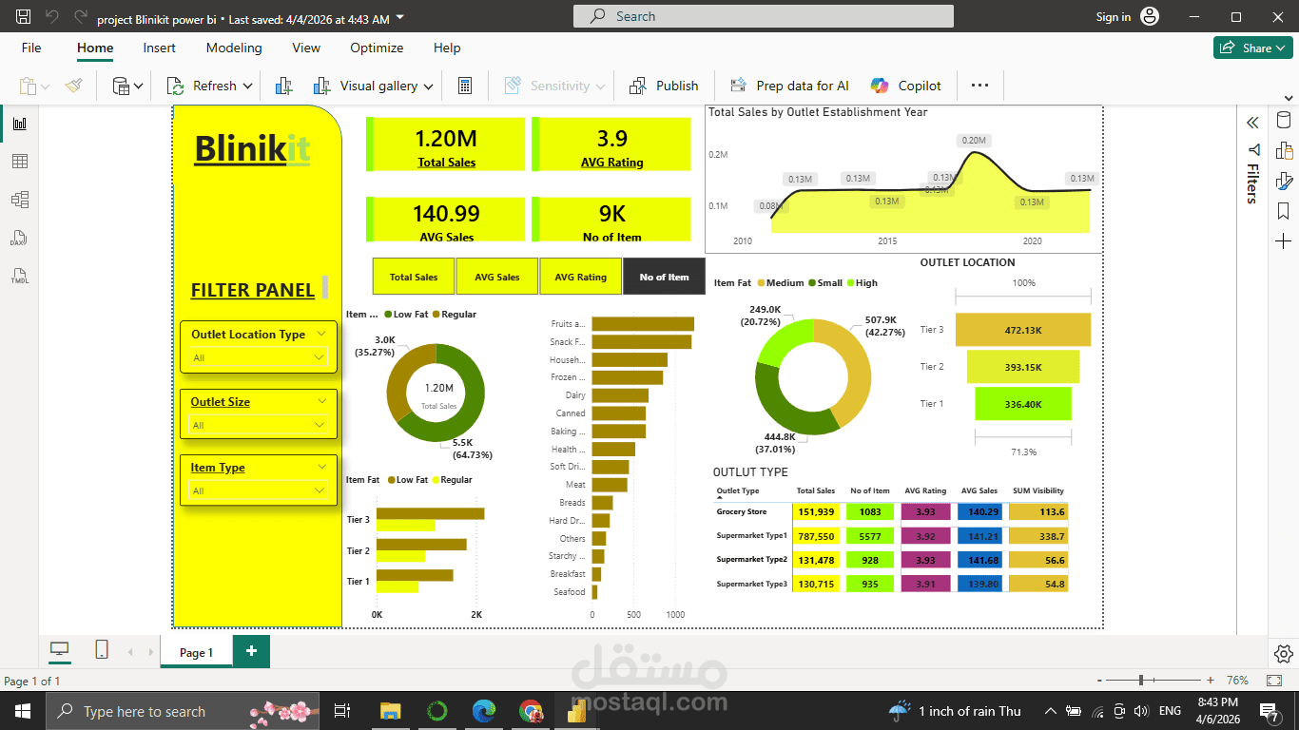Undo the last action in title bar

pyautogui.click(x=52, y=17)
